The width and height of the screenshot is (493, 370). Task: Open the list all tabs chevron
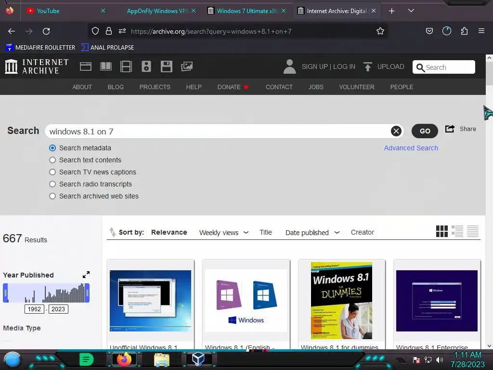point(411,11)
